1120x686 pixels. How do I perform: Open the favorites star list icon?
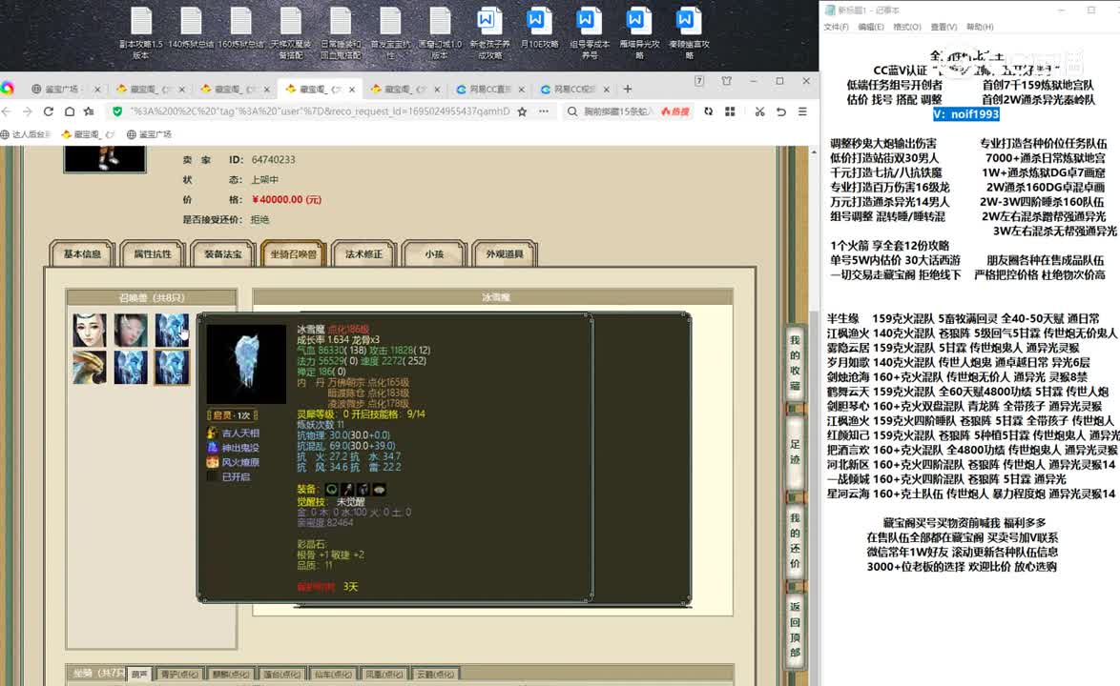89,111
